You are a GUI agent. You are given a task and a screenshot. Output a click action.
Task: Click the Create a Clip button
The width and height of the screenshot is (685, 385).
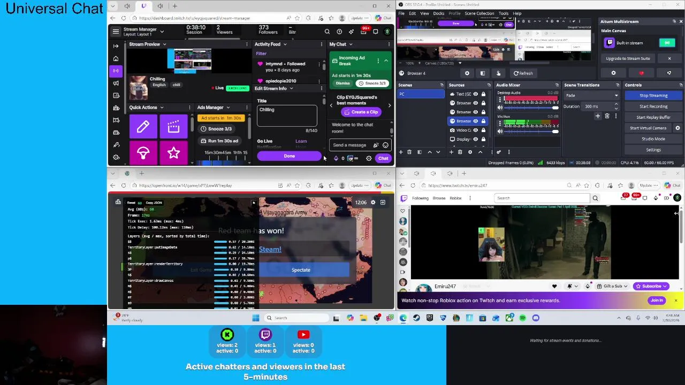(361, 112)
